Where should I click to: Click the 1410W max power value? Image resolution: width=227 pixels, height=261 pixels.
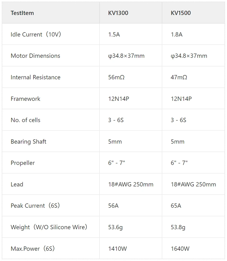click(x=117, y=249)
